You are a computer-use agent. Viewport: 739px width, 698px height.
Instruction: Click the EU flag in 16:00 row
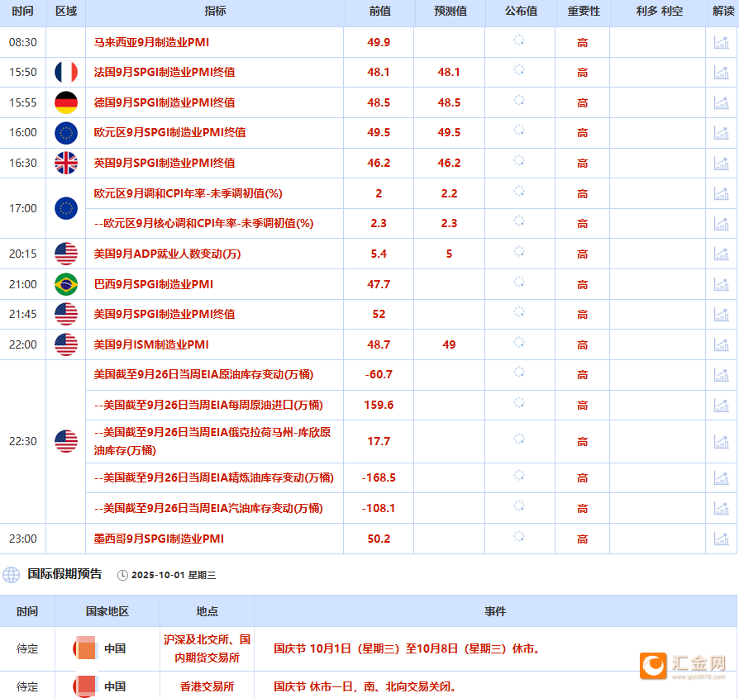(x=66, y=133)
